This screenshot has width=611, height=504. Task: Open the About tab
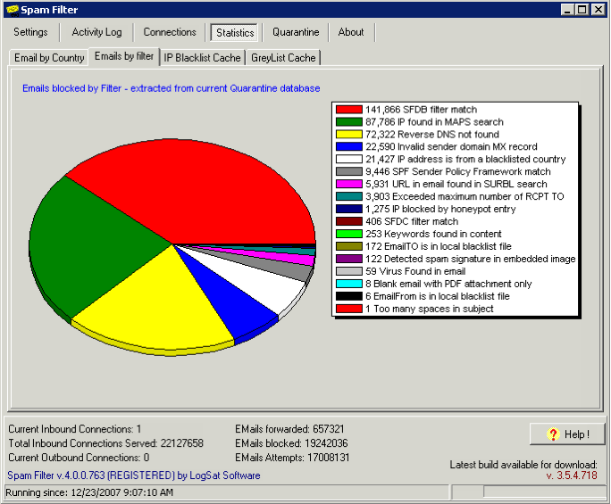[x=351, y=32]
